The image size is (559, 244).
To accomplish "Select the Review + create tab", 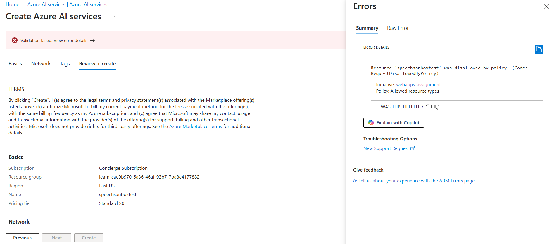I will (97, 64).
